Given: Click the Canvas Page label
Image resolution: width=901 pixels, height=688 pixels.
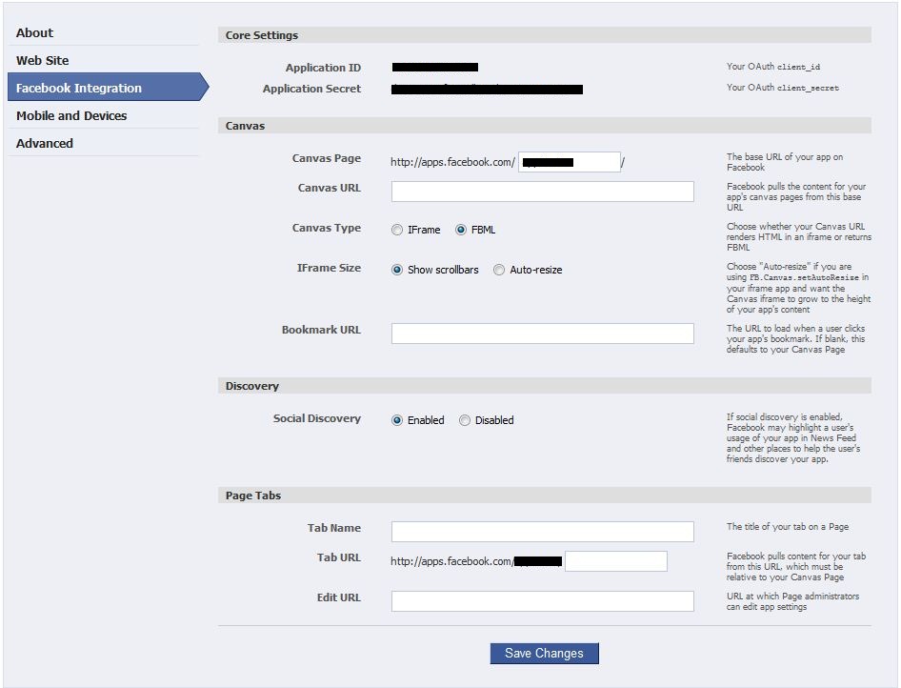Looking at the screenshot, I should tap(327, 158).
